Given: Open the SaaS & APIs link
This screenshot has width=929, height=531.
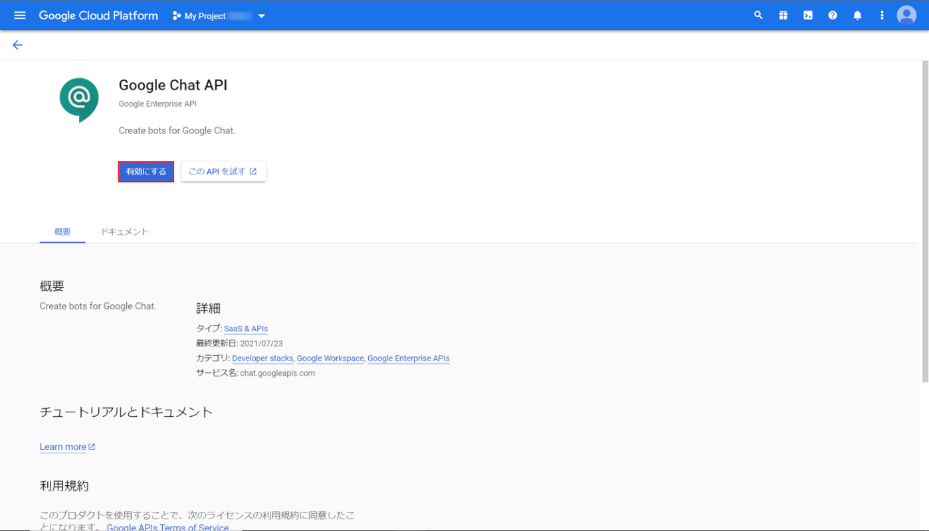Looking at the screenshot, I should point(246,329).
